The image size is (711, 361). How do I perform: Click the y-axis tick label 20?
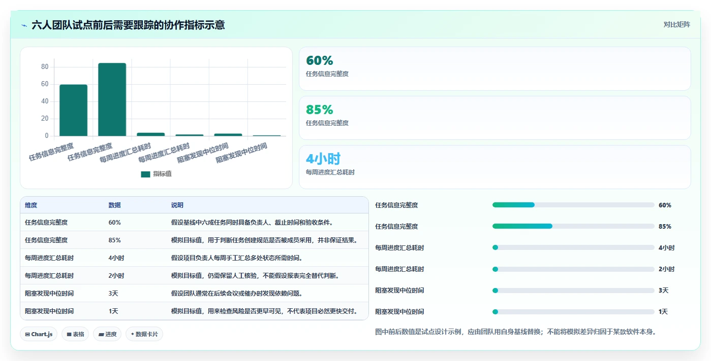[45, 119]
